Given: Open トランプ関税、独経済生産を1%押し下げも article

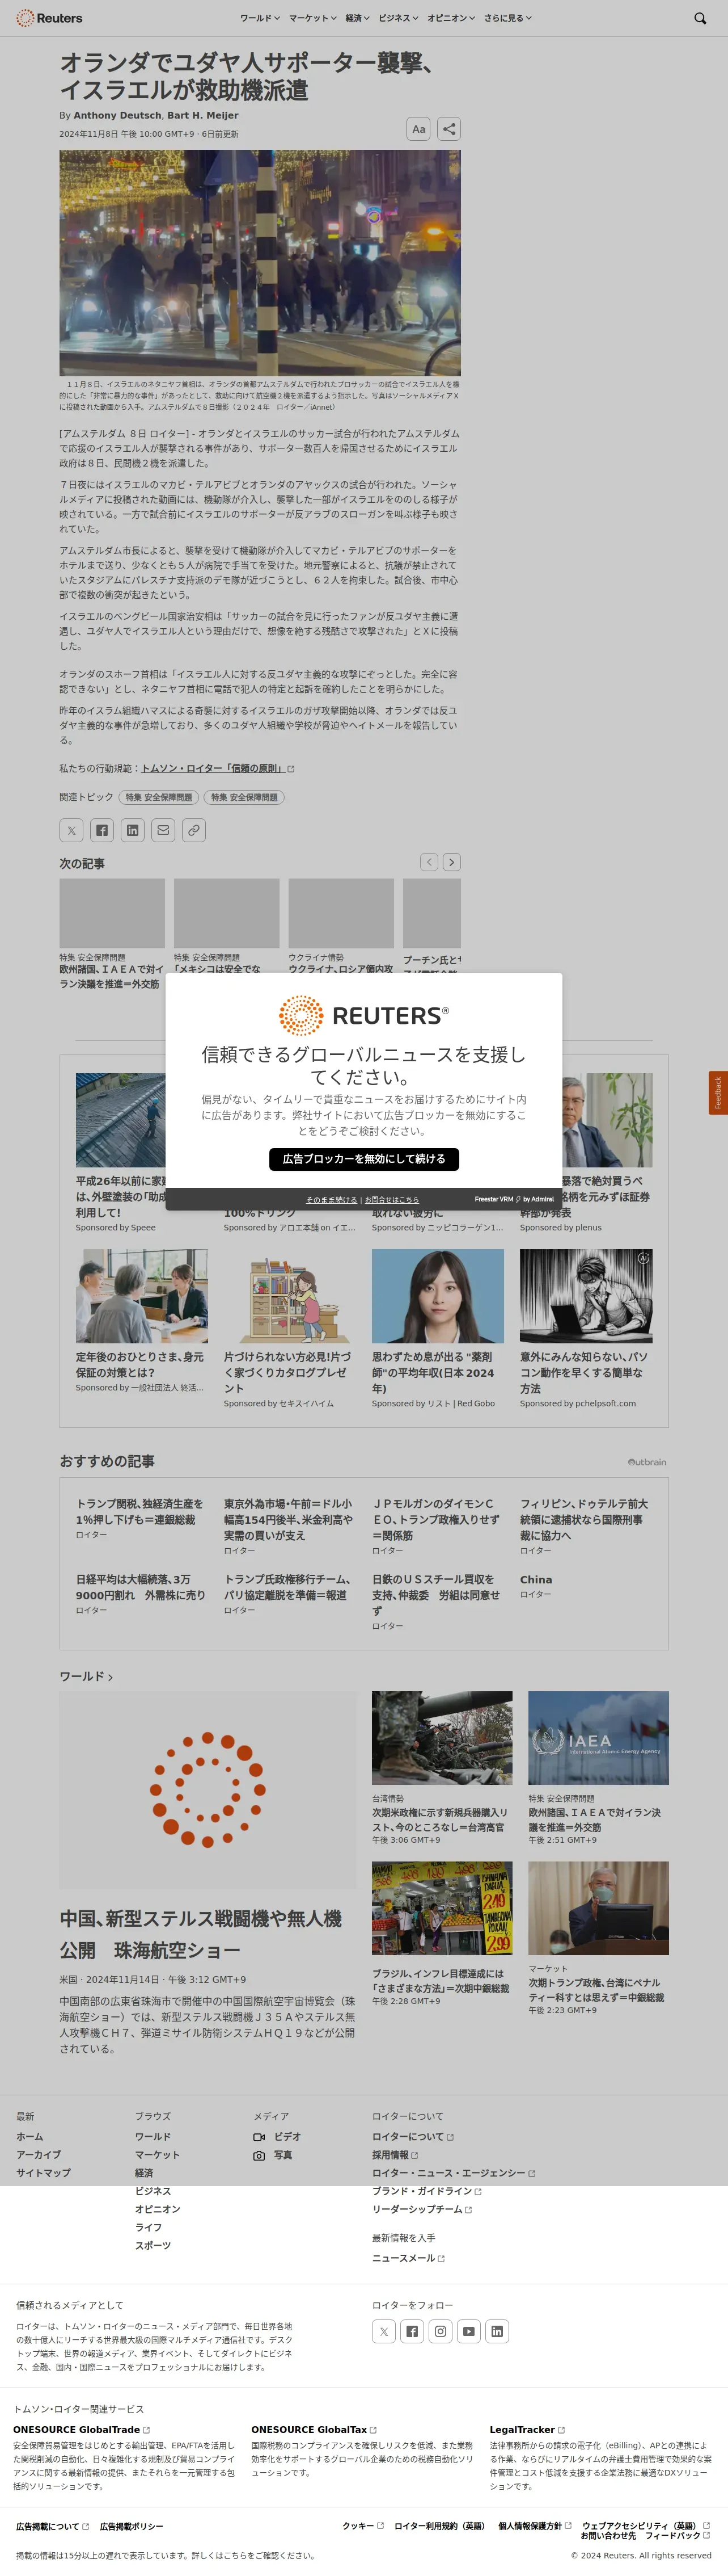Looking at the screenshot, I should tap(139, 1511).
